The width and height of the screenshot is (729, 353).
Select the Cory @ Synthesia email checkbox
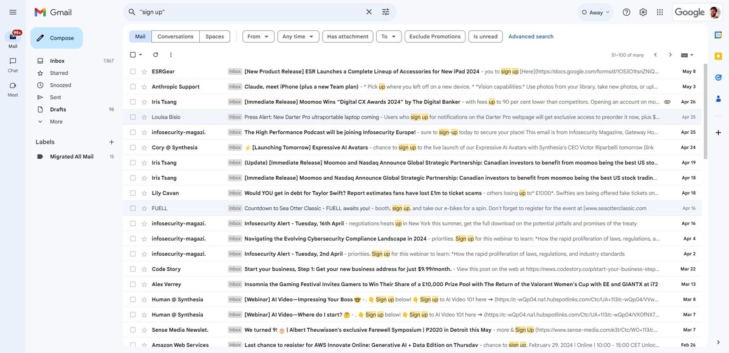133,148
